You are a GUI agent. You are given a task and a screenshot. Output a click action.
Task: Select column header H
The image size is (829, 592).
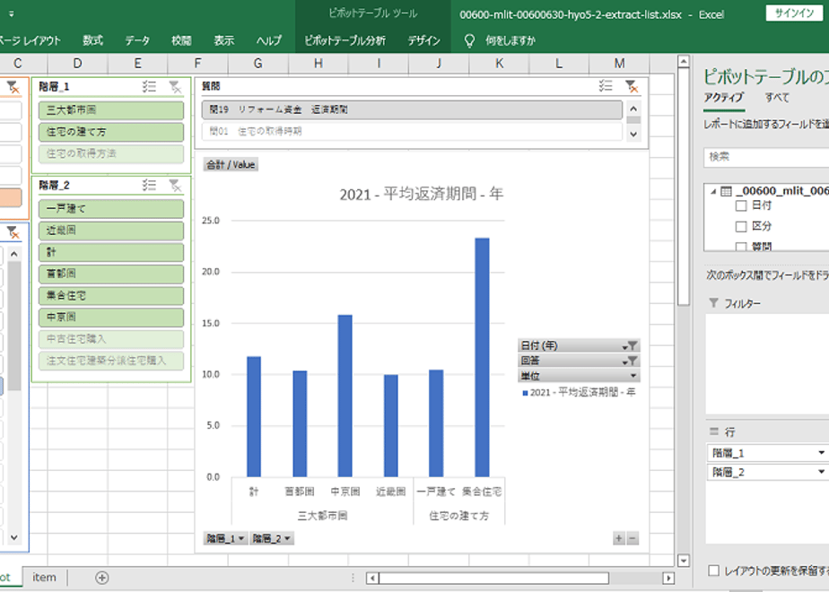pyautogui.click(x=319, y=64)
